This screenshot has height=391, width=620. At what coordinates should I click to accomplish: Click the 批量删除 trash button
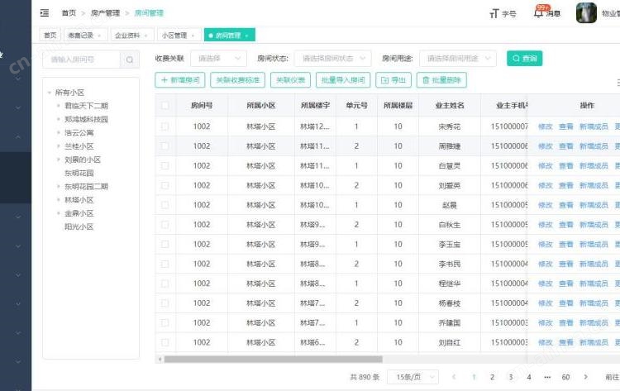442,80
